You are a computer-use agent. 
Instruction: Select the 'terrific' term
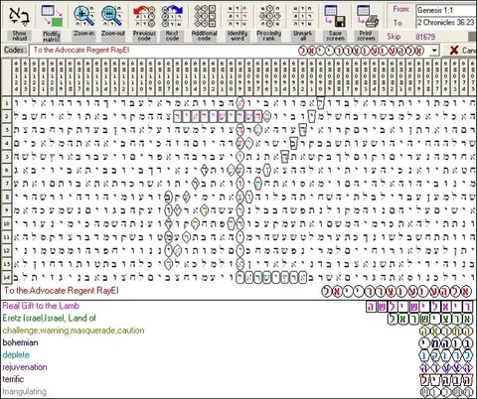[x=13, y=379]
